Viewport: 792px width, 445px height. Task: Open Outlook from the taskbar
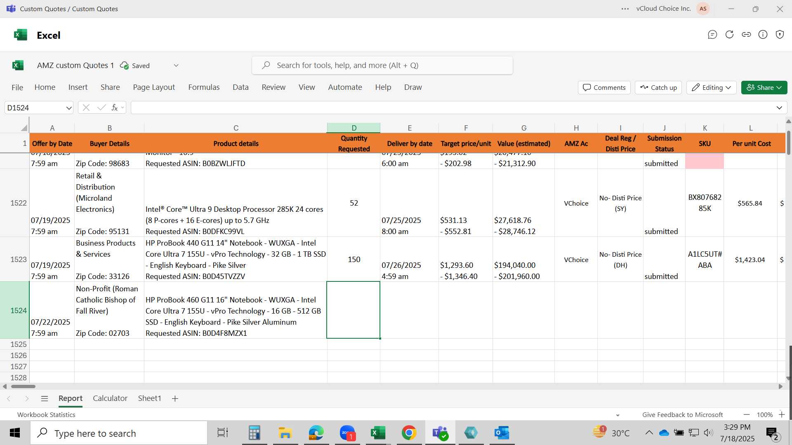tap(502, 433)
